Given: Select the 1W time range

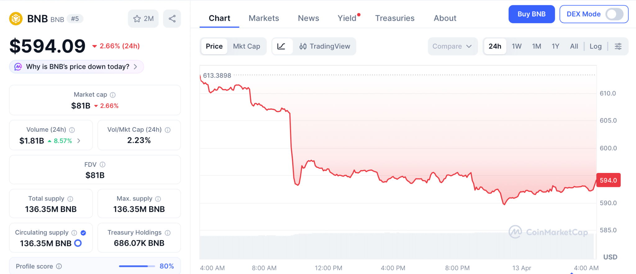Looking at the screenshot, I should point(516,46).
